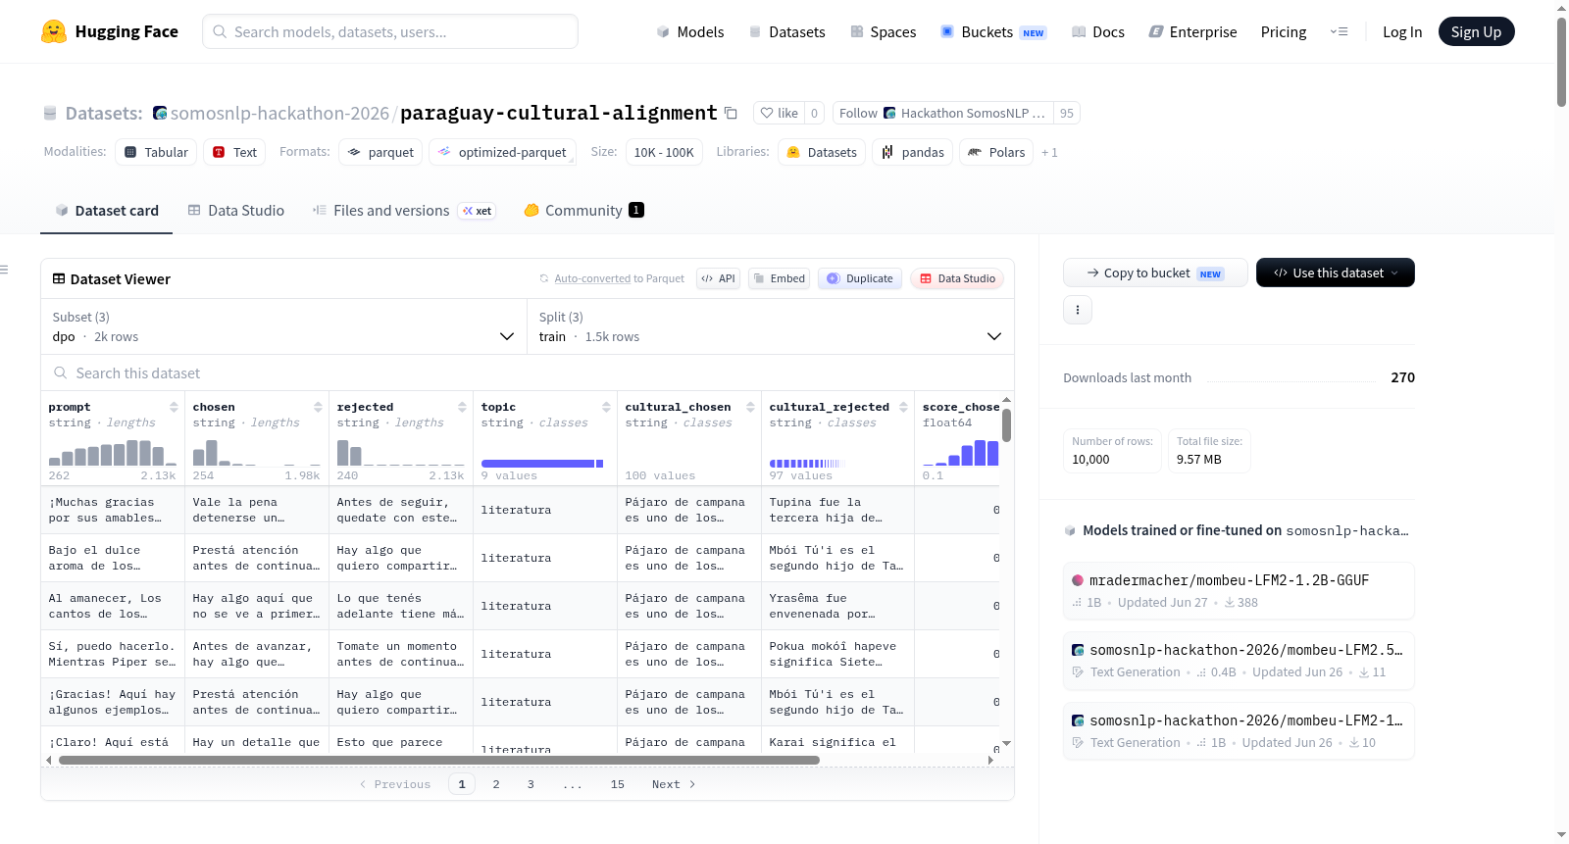Click the table's horizontal scrollbar
The height and width of the screenshot is (844, 1569).
coord(439,760)
